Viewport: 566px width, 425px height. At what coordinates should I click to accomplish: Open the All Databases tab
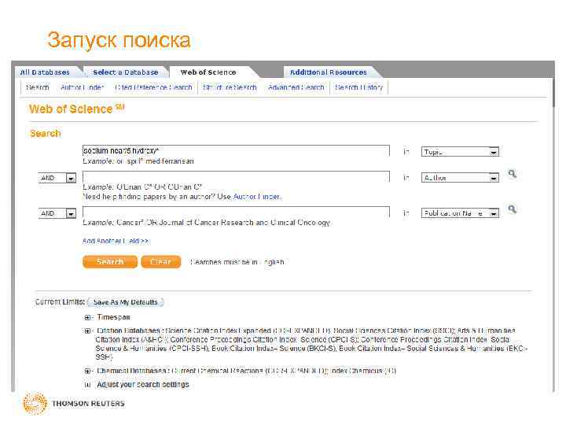(45, 72)
